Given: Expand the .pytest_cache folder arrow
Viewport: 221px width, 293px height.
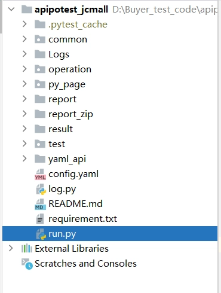Looking at the screenshot, I should 24,24.
